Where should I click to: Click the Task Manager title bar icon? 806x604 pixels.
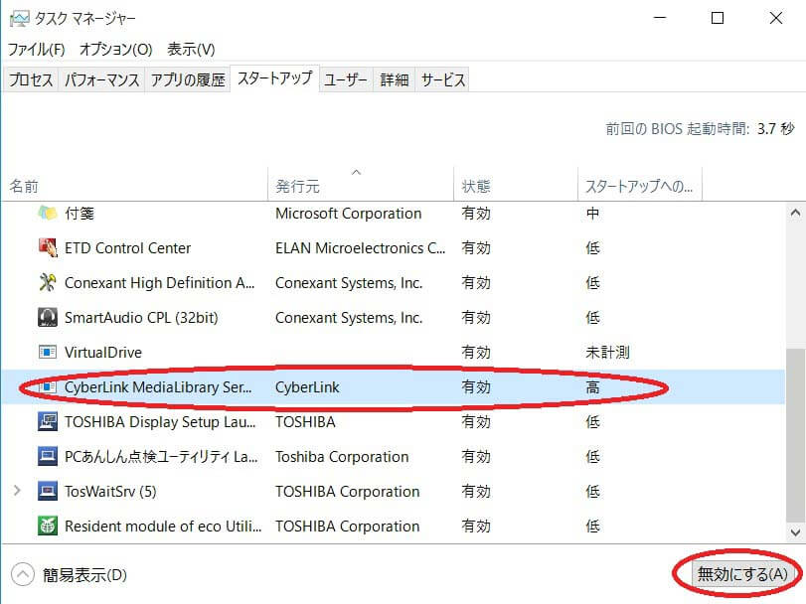tap(20, 19)
